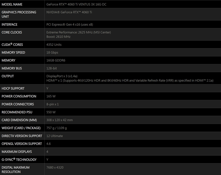Click the 4352 Units value

(54, 45)
